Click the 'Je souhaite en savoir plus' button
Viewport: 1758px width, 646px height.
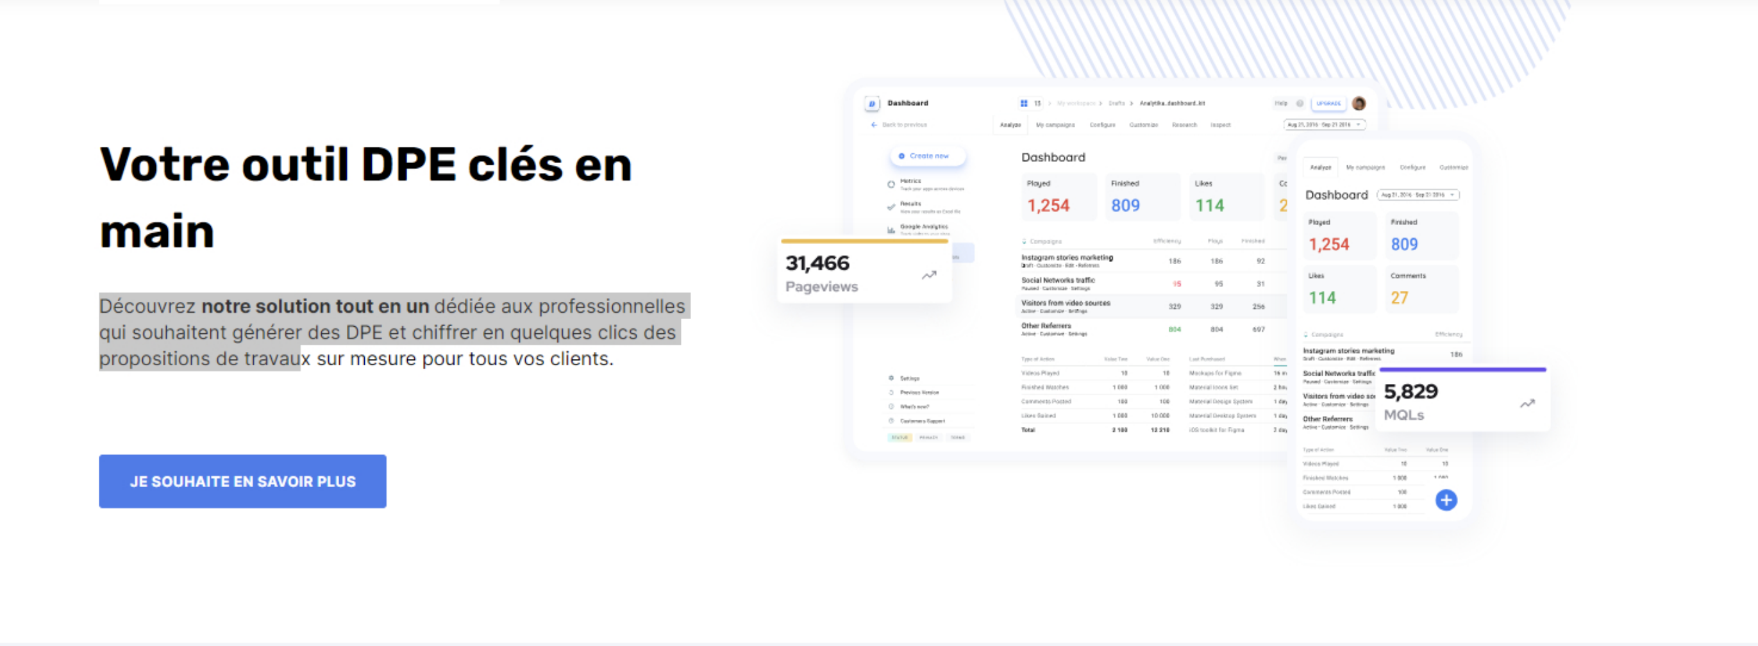click(x=242, y=481)
